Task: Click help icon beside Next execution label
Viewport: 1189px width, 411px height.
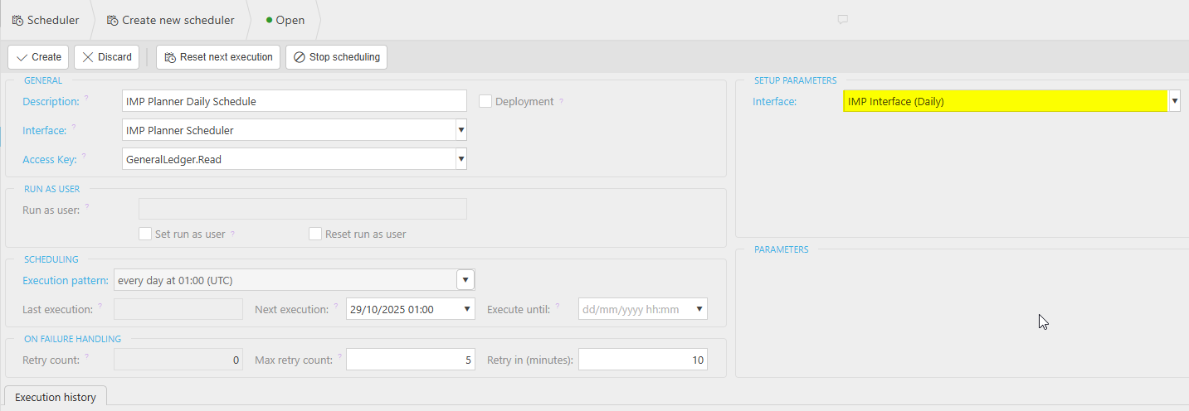Action: 335,307
